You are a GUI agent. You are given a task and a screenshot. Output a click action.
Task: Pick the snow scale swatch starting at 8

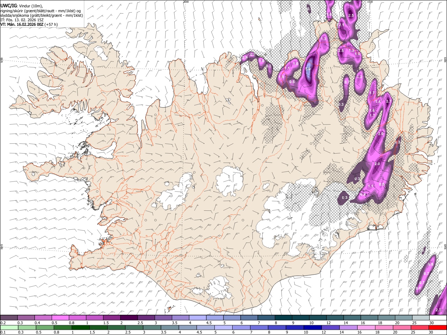(x=284, y=318)
